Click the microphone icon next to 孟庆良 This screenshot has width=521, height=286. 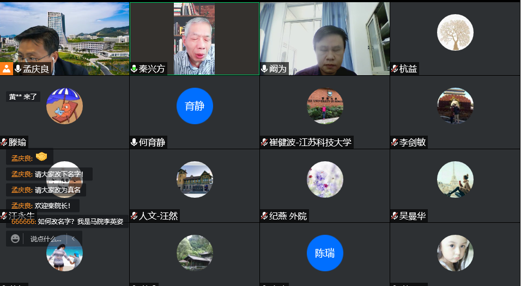tap(18, 69)
